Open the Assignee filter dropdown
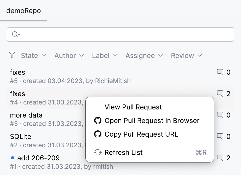 (144, 55)
